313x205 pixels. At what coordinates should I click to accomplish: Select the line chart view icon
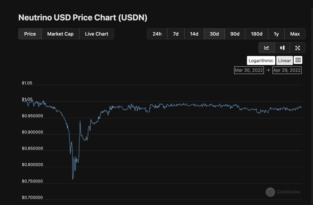pos(266,48)
